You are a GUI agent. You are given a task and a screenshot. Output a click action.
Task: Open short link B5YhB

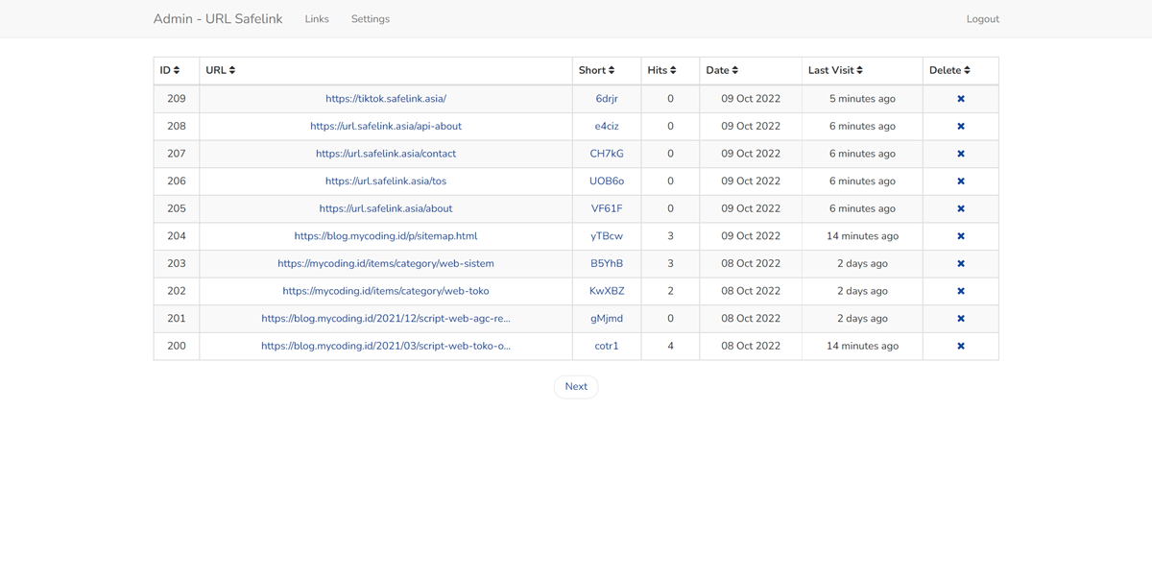click(607, 263)
